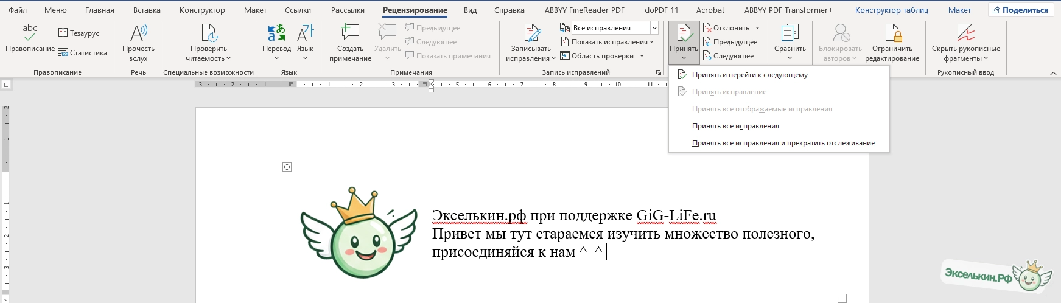Viewport: 1061px width, 303px height.
Task: Select 'Принять все исправления' menu item
Action: tap(735, 126)
